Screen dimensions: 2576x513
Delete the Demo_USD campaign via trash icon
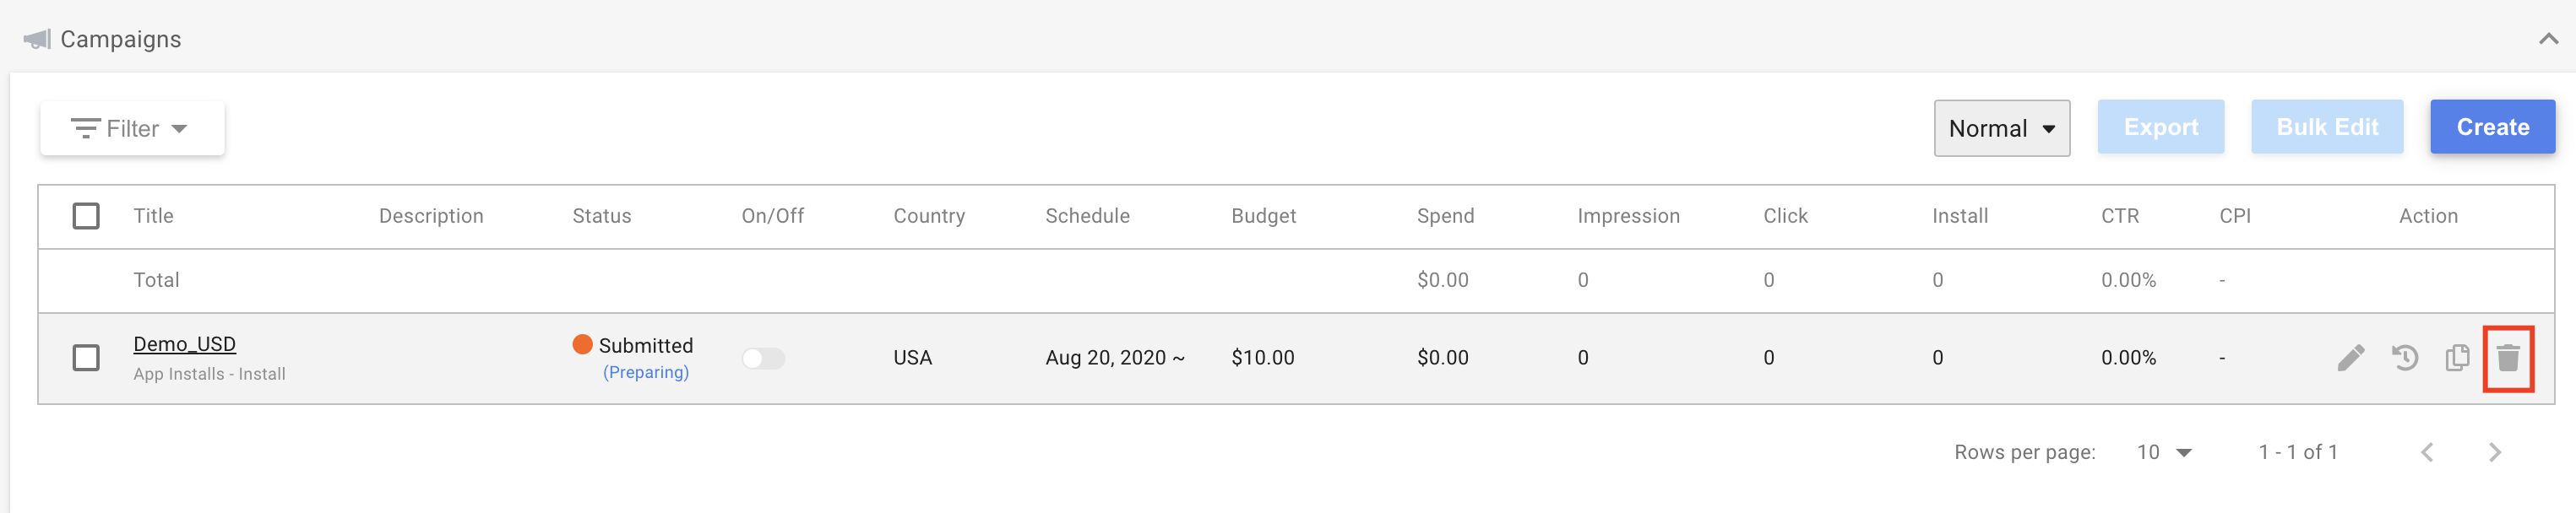tap(2508, 359)
